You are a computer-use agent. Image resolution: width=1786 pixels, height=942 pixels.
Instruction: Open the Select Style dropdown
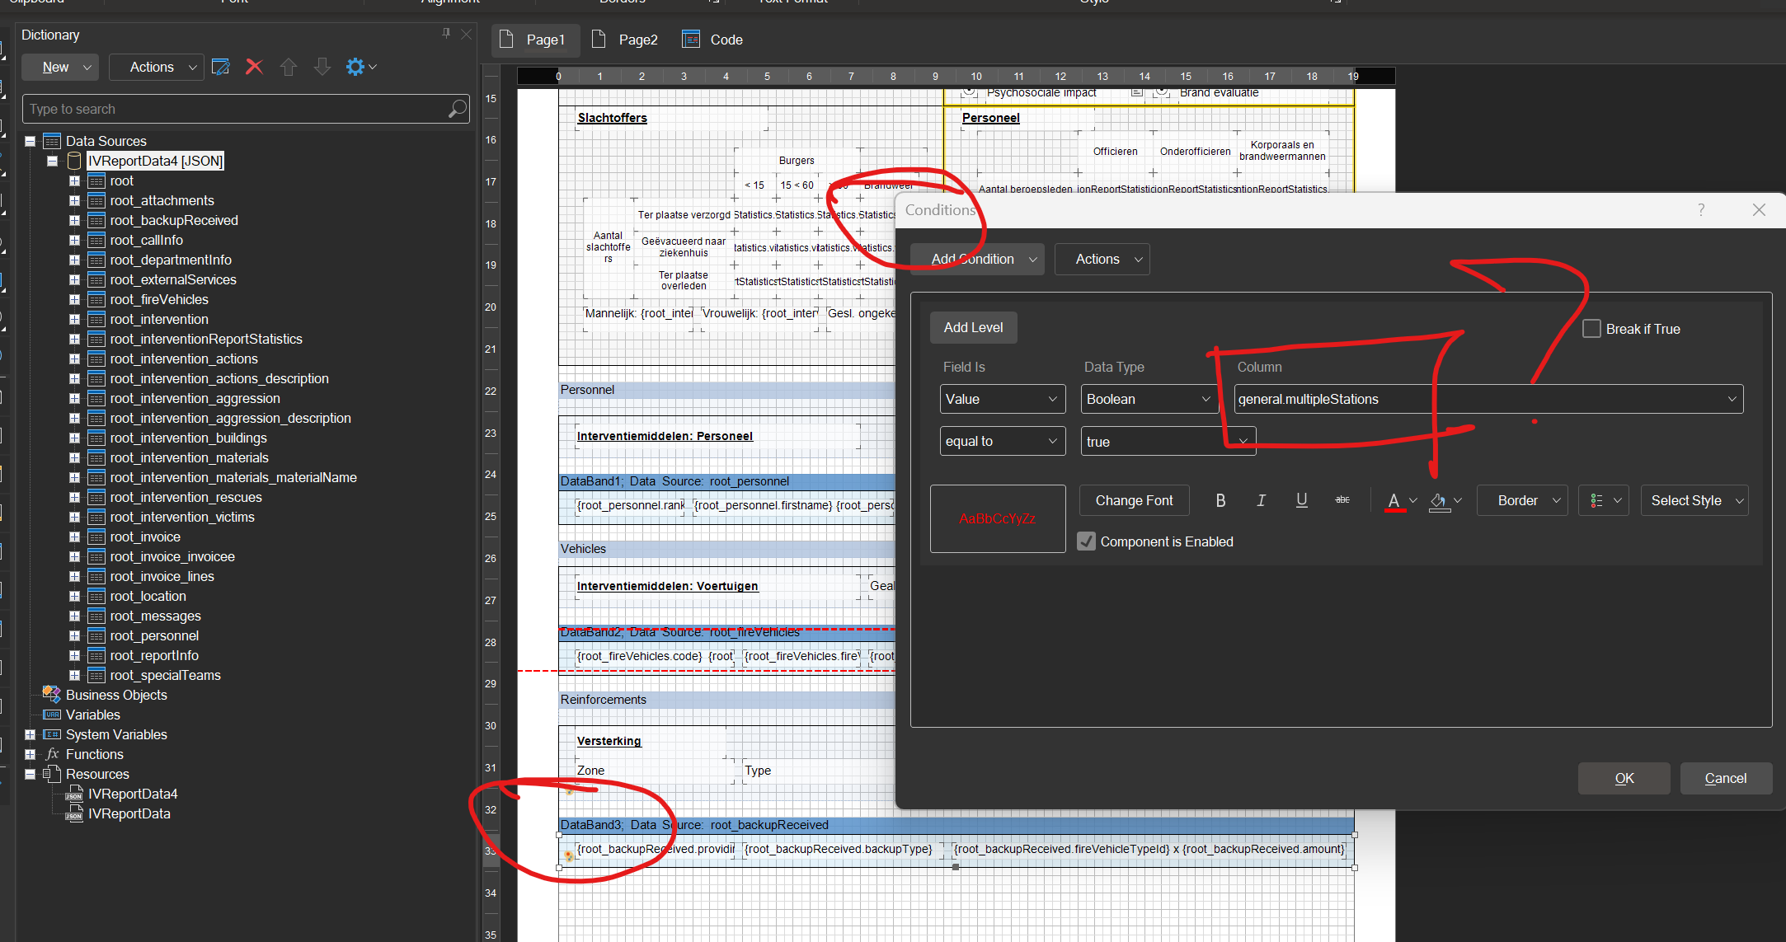(1694, 500)
